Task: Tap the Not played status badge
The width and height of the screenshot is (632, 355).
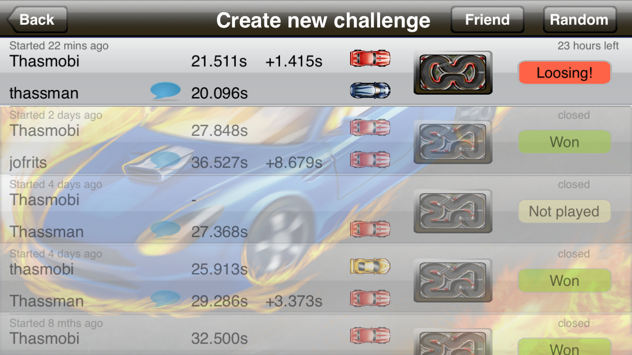Action: [565, 212]
